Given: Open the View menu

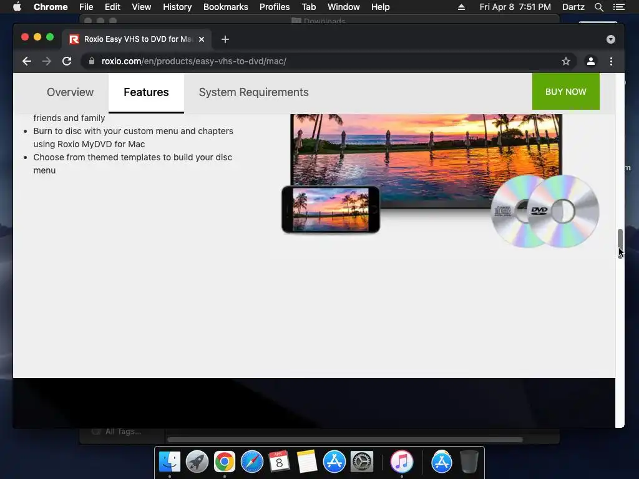Looking at the screenshot, I should point(142,7).
